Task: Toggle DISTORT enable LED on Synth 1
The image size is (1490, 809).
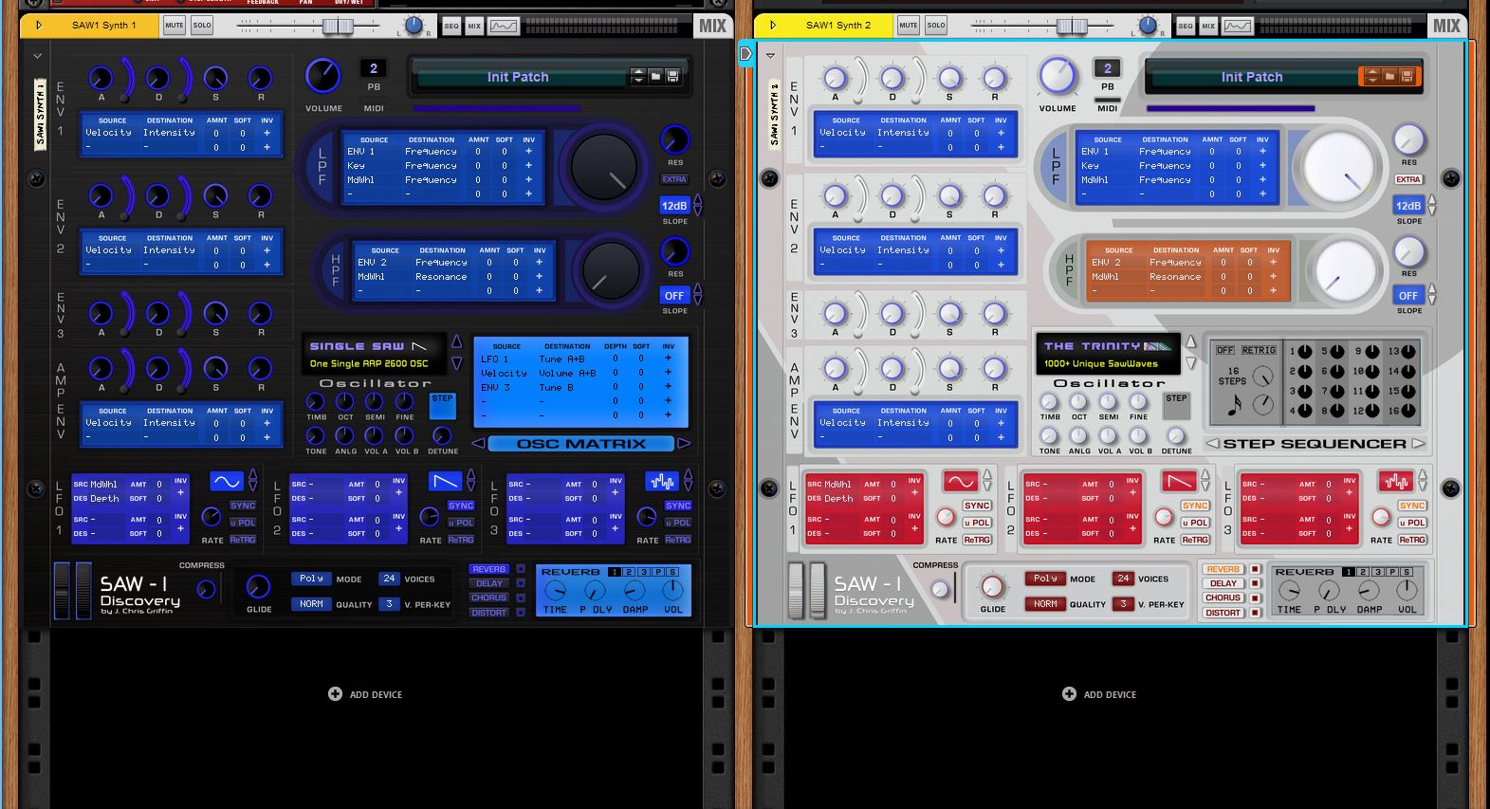Action: coord(521,613)
